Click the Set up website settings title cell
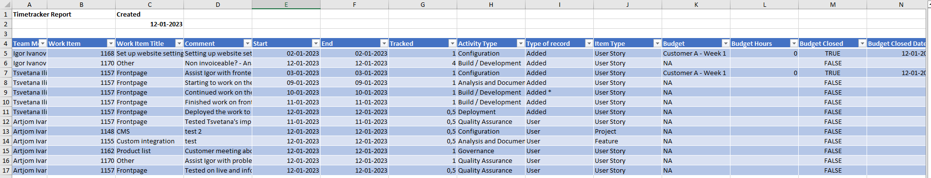This screenshot has width=931, height=178. click(x=149, y=53)
